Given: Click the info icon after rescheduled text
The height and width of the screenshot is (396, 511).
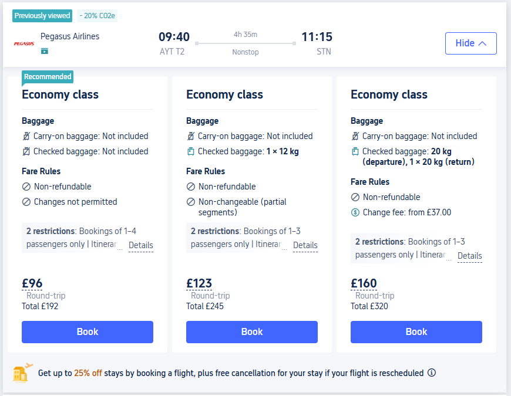Looking at the screenshot, I should click(x=432, y=373).
